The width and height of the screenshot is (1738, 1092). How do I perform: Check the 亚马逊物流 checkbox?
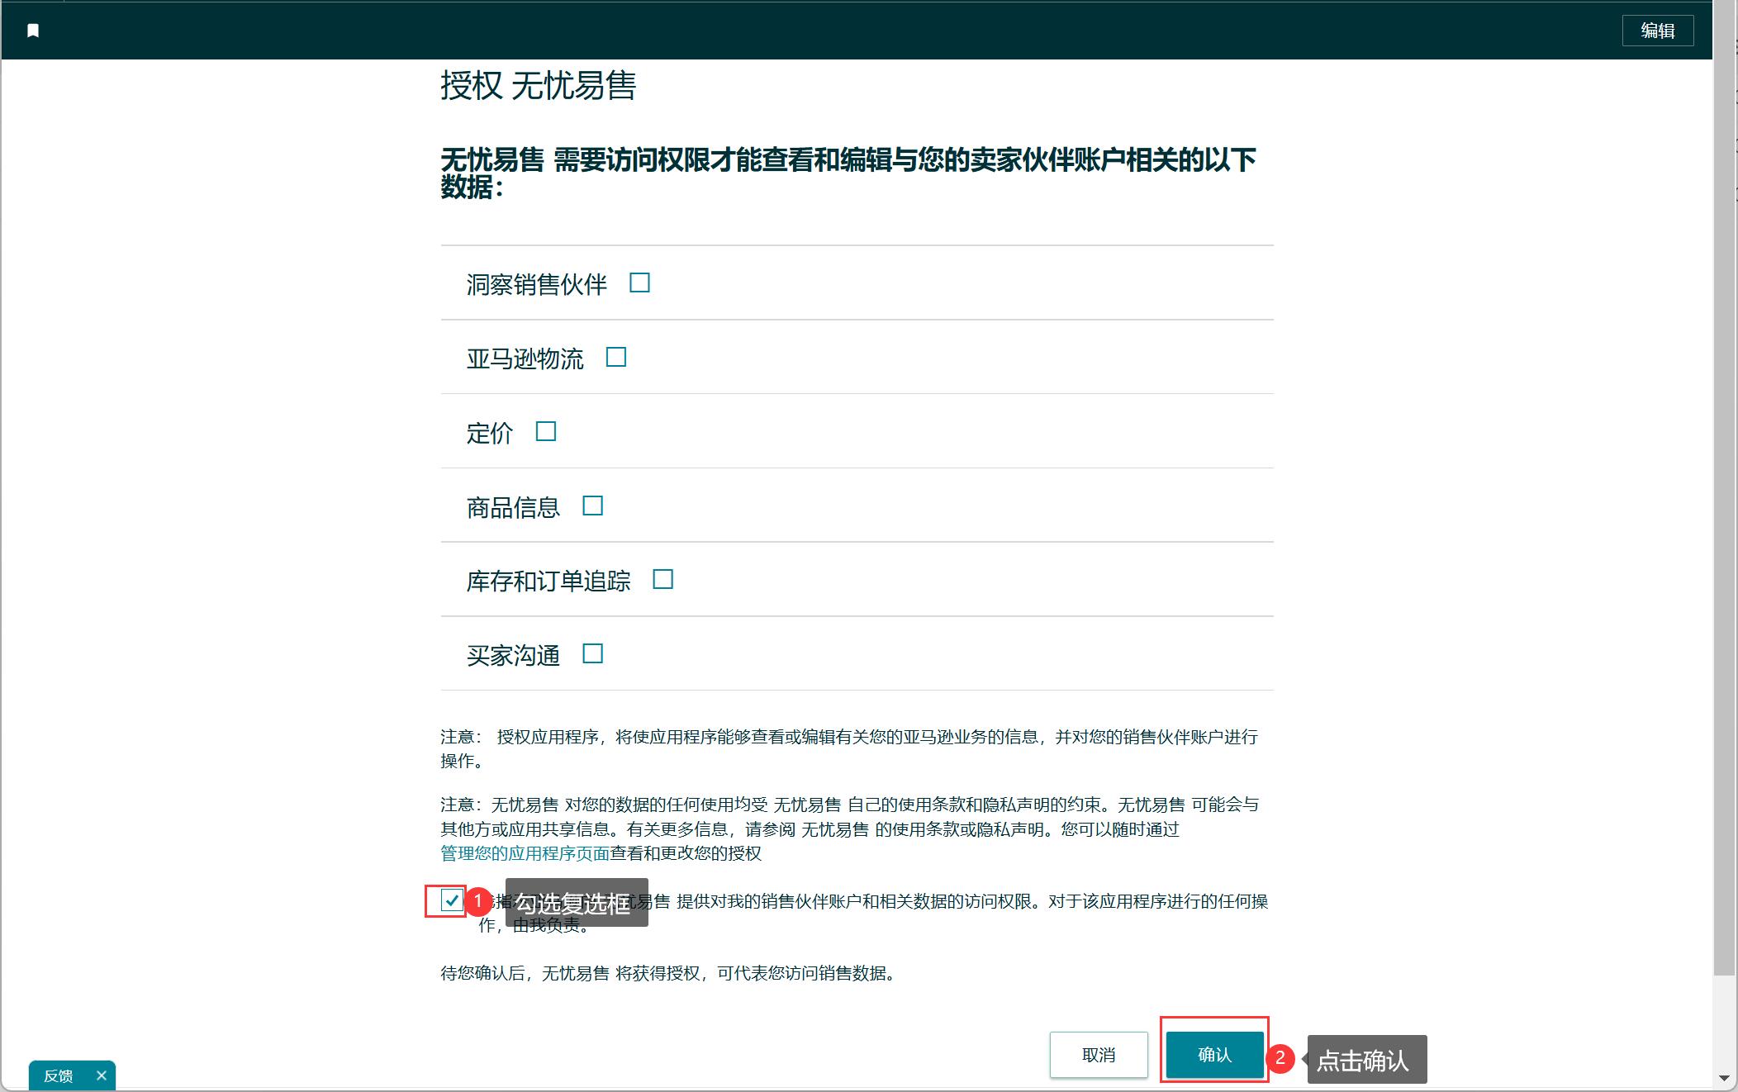[x=616, y=358]
